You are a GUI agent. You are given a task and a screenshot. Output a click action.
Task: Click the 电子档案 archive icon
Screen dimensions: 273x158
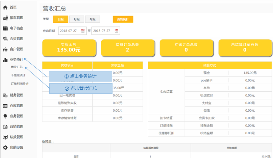[x=5, y=28]
